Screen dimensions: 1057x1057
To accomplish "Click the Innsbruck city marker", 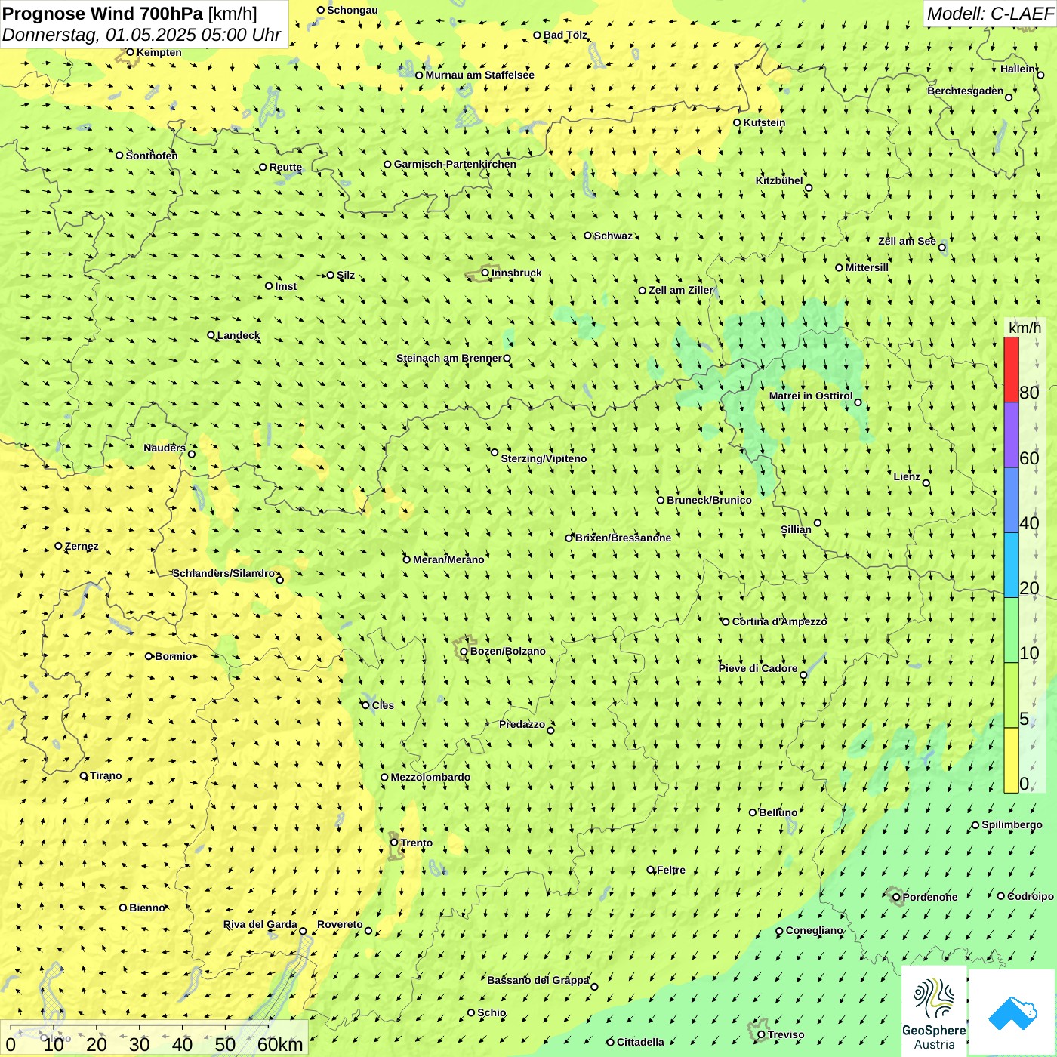I will [x=485, y=273].
